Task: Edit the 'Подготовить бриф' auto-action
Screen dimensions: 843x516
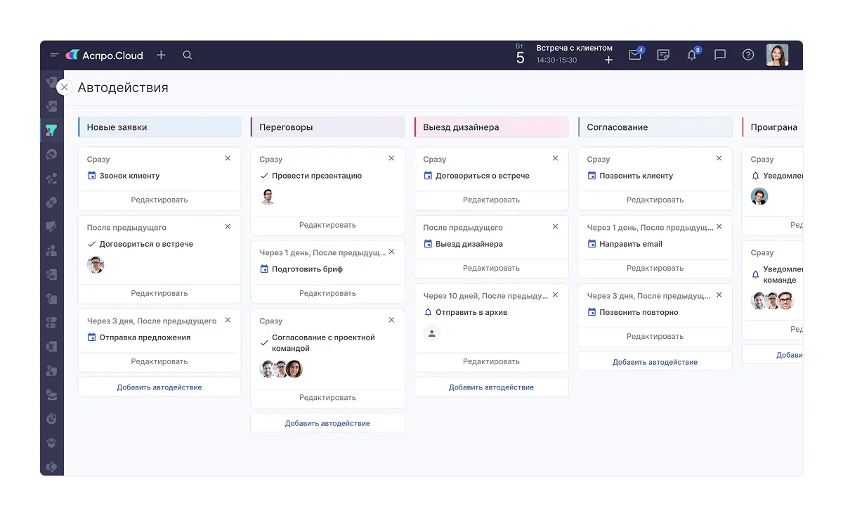Action: click(x=327, y=293)
